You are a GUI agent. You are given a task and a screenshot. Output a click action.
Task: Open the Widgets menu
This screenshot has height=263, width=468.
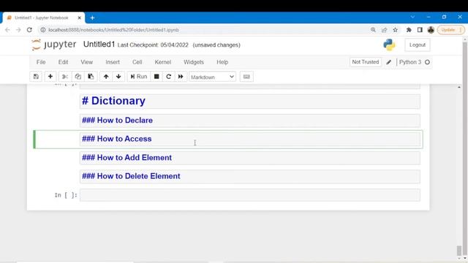(194, 62)
